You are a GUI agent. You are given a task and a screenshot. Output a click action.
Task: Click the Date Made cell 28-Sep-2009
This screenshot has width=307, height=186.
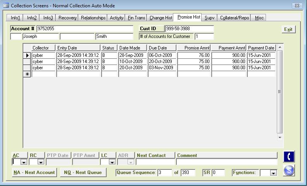click(x=133, y=55)
